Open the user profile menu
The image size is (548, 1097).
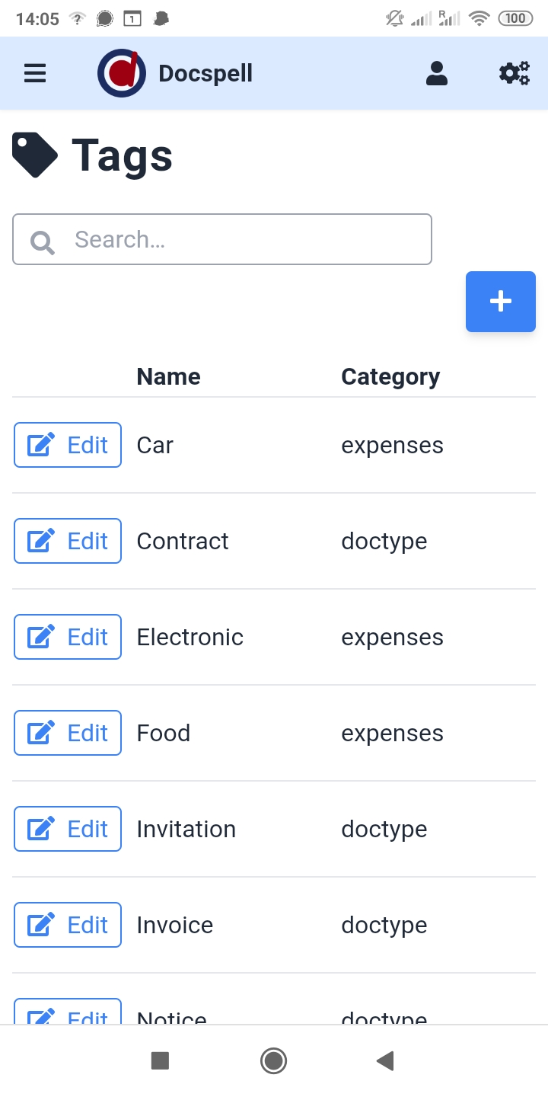click(437, 74)
